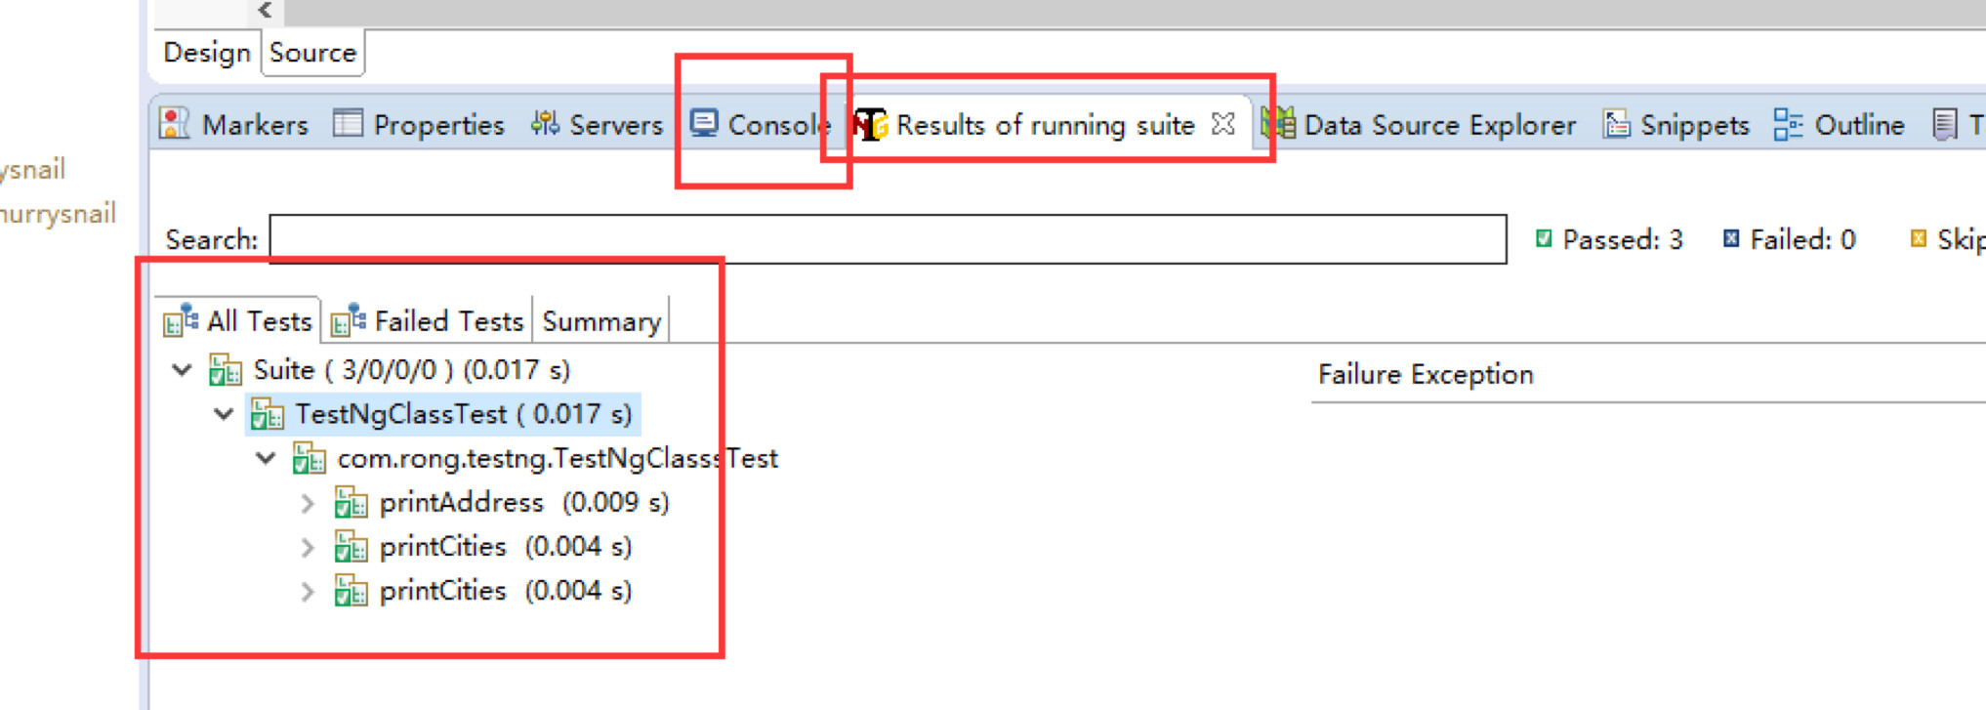Select the com.rong.testng.TestNgClassTest tree item
This screenshot has width=1986, height=710.
pyautogui.click(x=557, y=458)
